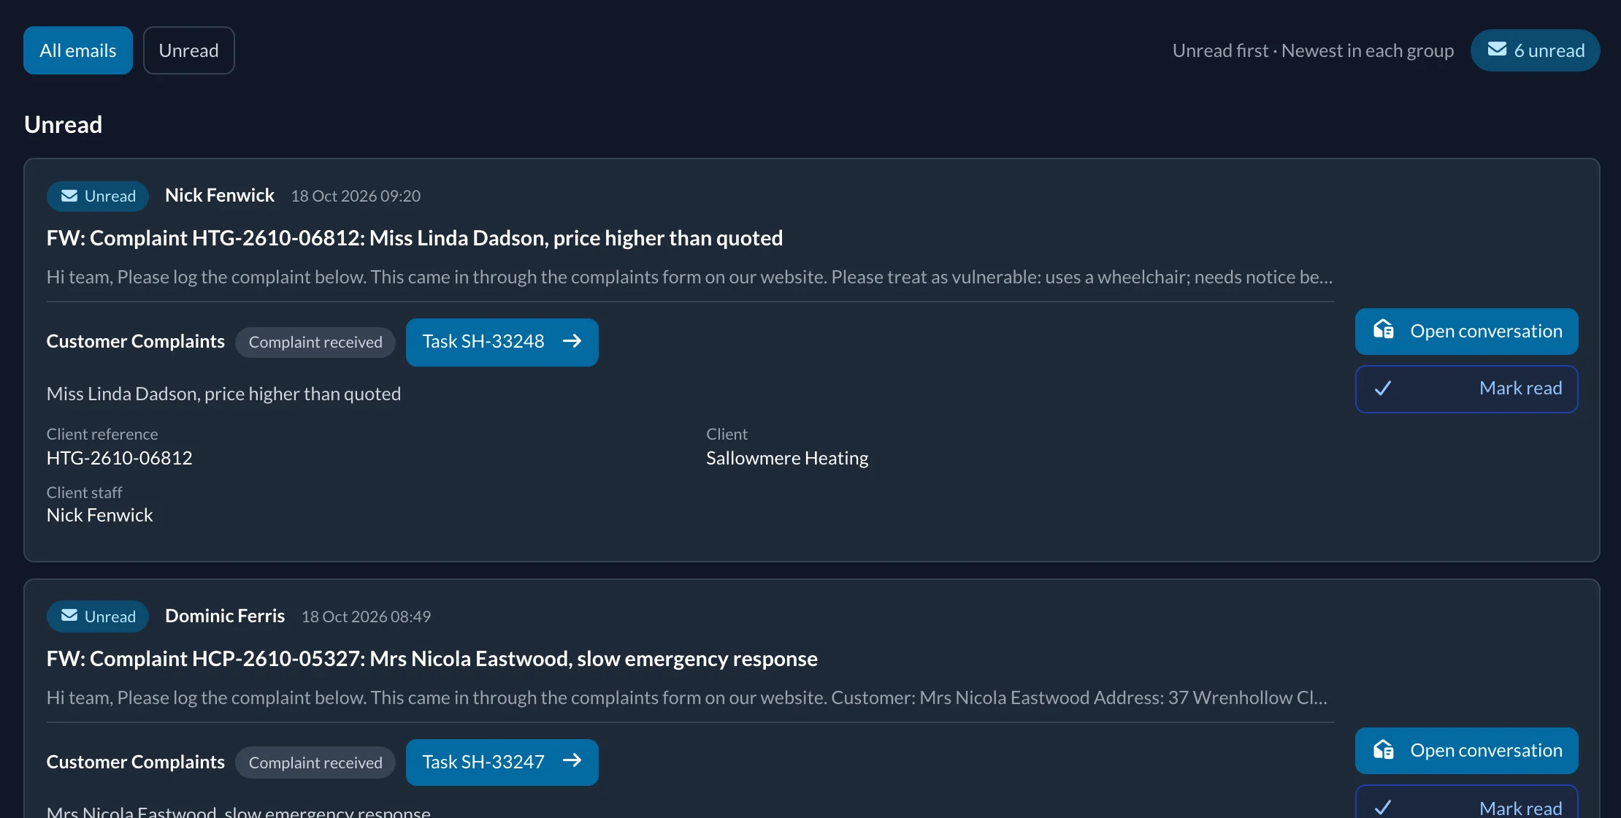Open the email about Mrs Nicola Eastwood complaint
The image size is (1621, 818).
coord(432,659)
